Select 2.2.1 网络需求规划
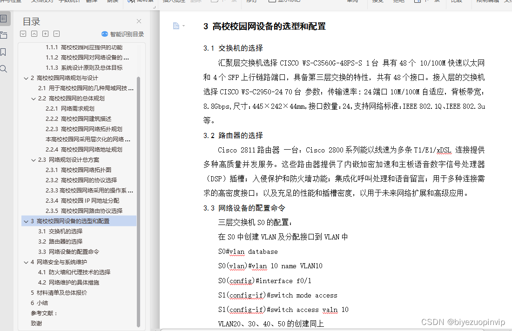512x331 pixels. point(70,109)
